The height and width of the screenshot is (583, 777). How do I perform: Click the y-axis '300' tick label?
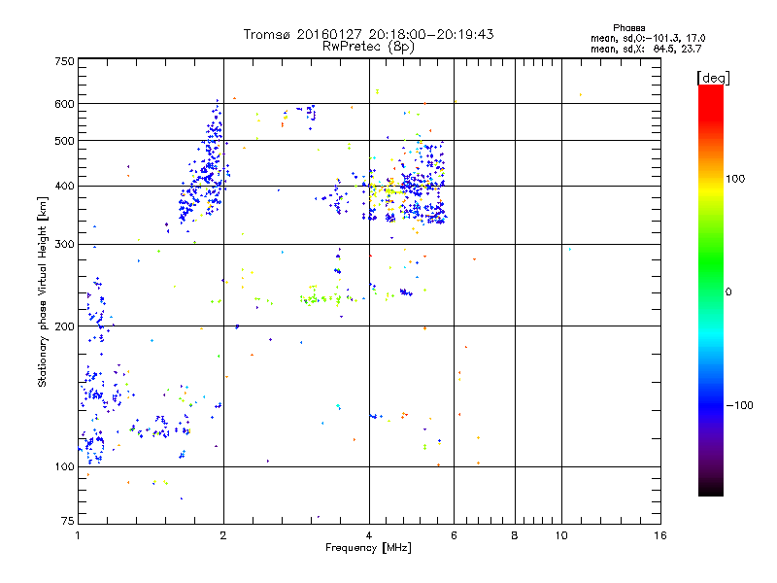[x=64, y=244]
